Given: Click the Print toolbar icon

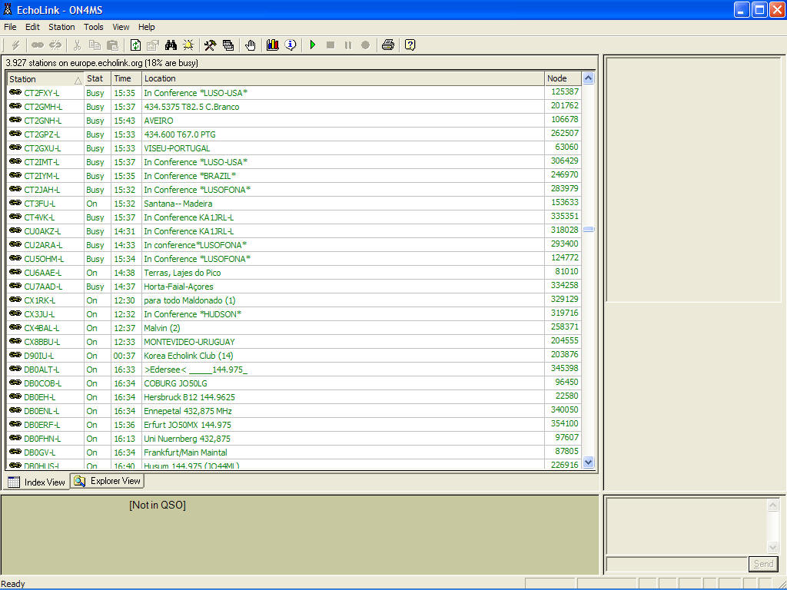Looking at the screenshot, I should [387, 45].
